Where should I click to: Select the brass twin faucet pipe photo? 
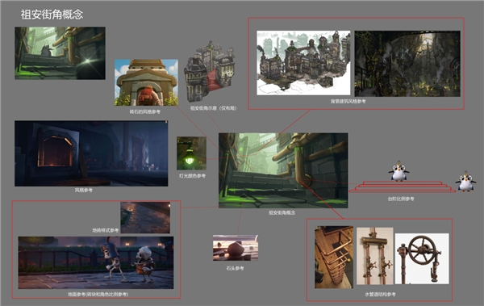(x=375, y=256)
